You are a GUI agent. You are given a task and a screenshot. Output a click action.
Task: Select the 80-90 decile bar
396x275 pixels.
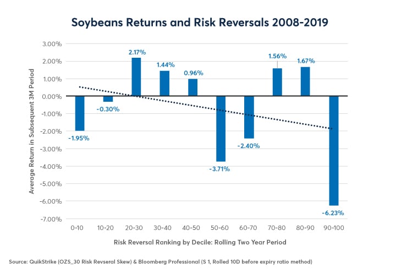click(305, 81)
